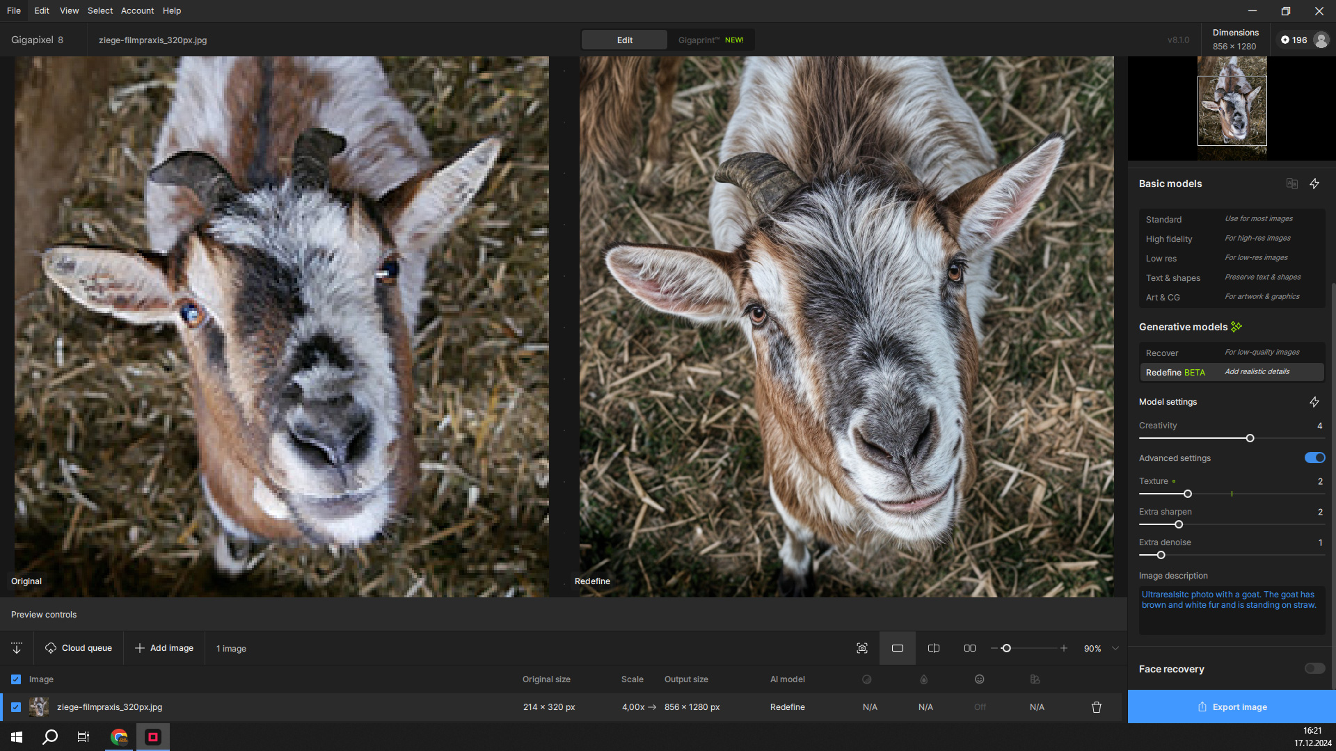
Task: Open the AI model selector showing Redefine
Action: tap(787, 706)
